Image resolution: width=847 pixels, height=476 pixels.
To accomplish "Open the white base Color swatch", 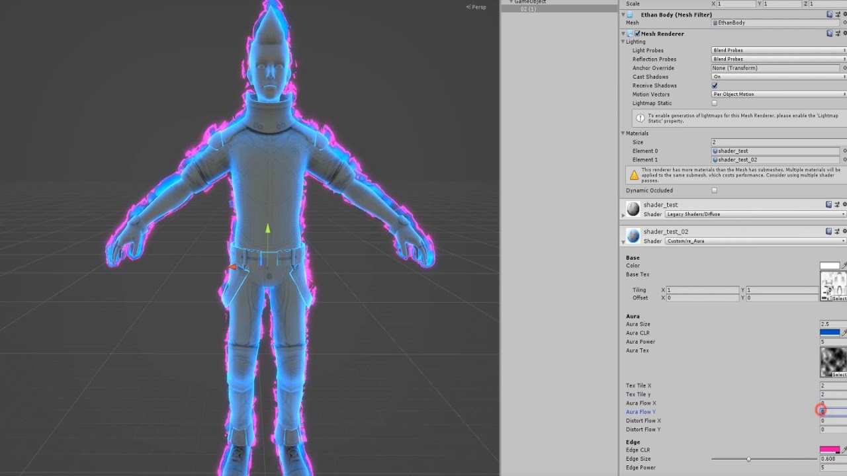I will 830,266.
